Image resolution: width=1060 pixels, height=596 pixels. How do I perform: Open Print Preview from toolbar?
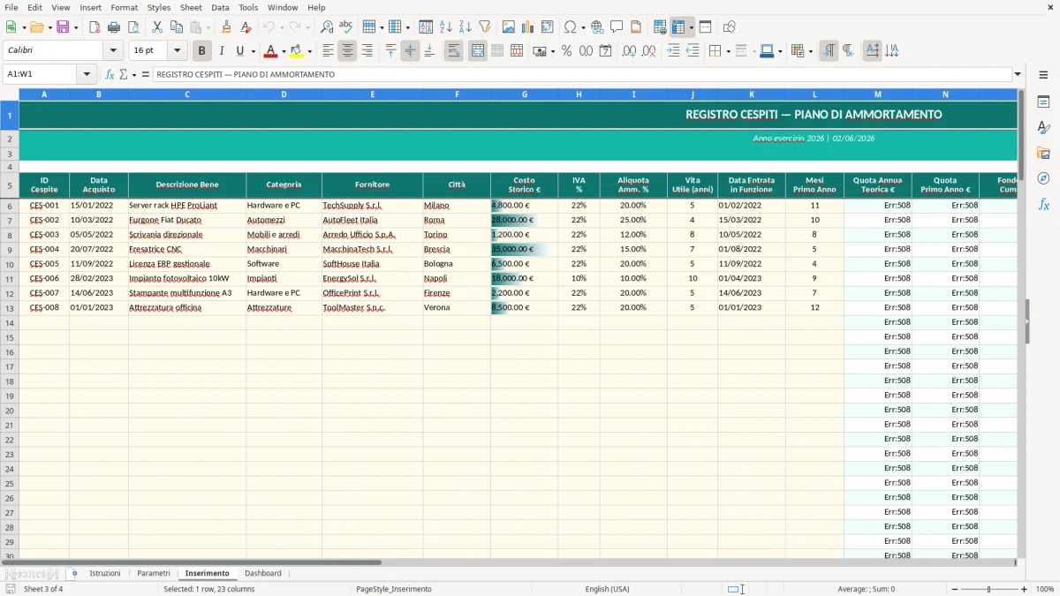point(133,27)
